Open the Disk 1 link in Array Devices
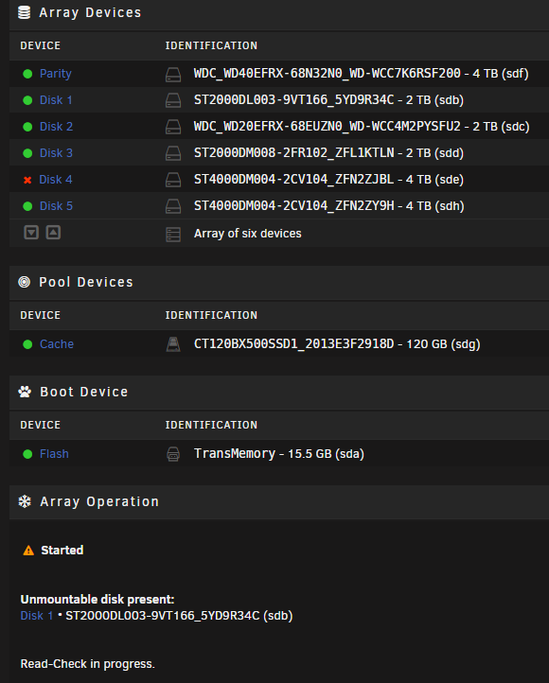Image resolution: width=549 pixels, height=683 pixels. [x=56, y=100]
